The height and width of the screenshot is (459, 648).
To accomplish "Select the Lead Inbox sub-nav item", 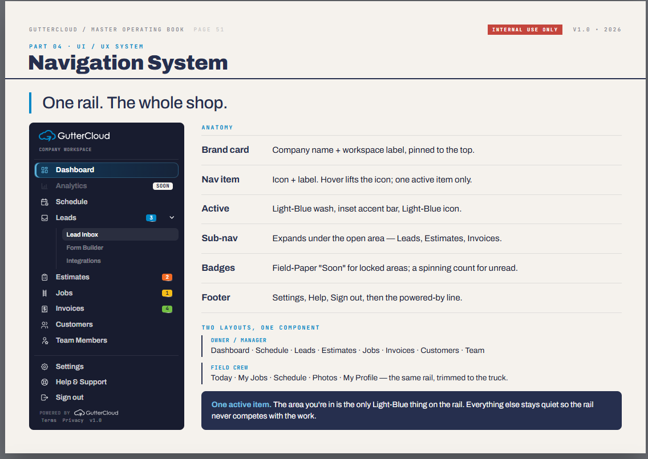I will pos(120,234).
